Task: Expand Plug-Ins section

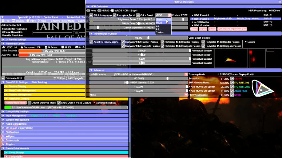Action: (x=65, y=145)
